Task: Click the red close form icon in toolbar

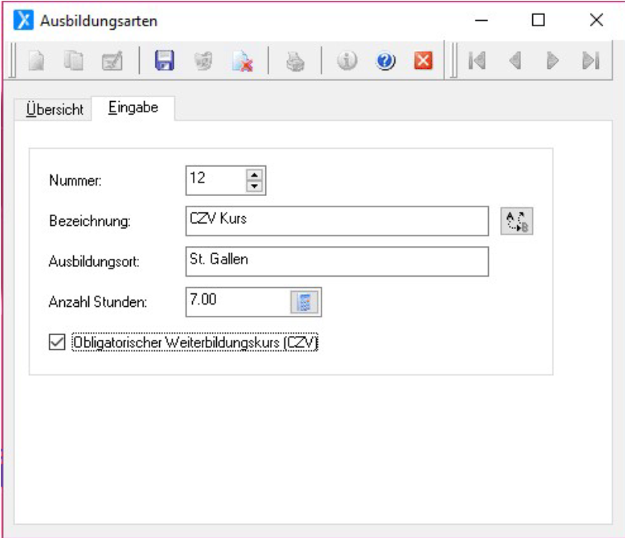Action: click(x=423, y=62)
